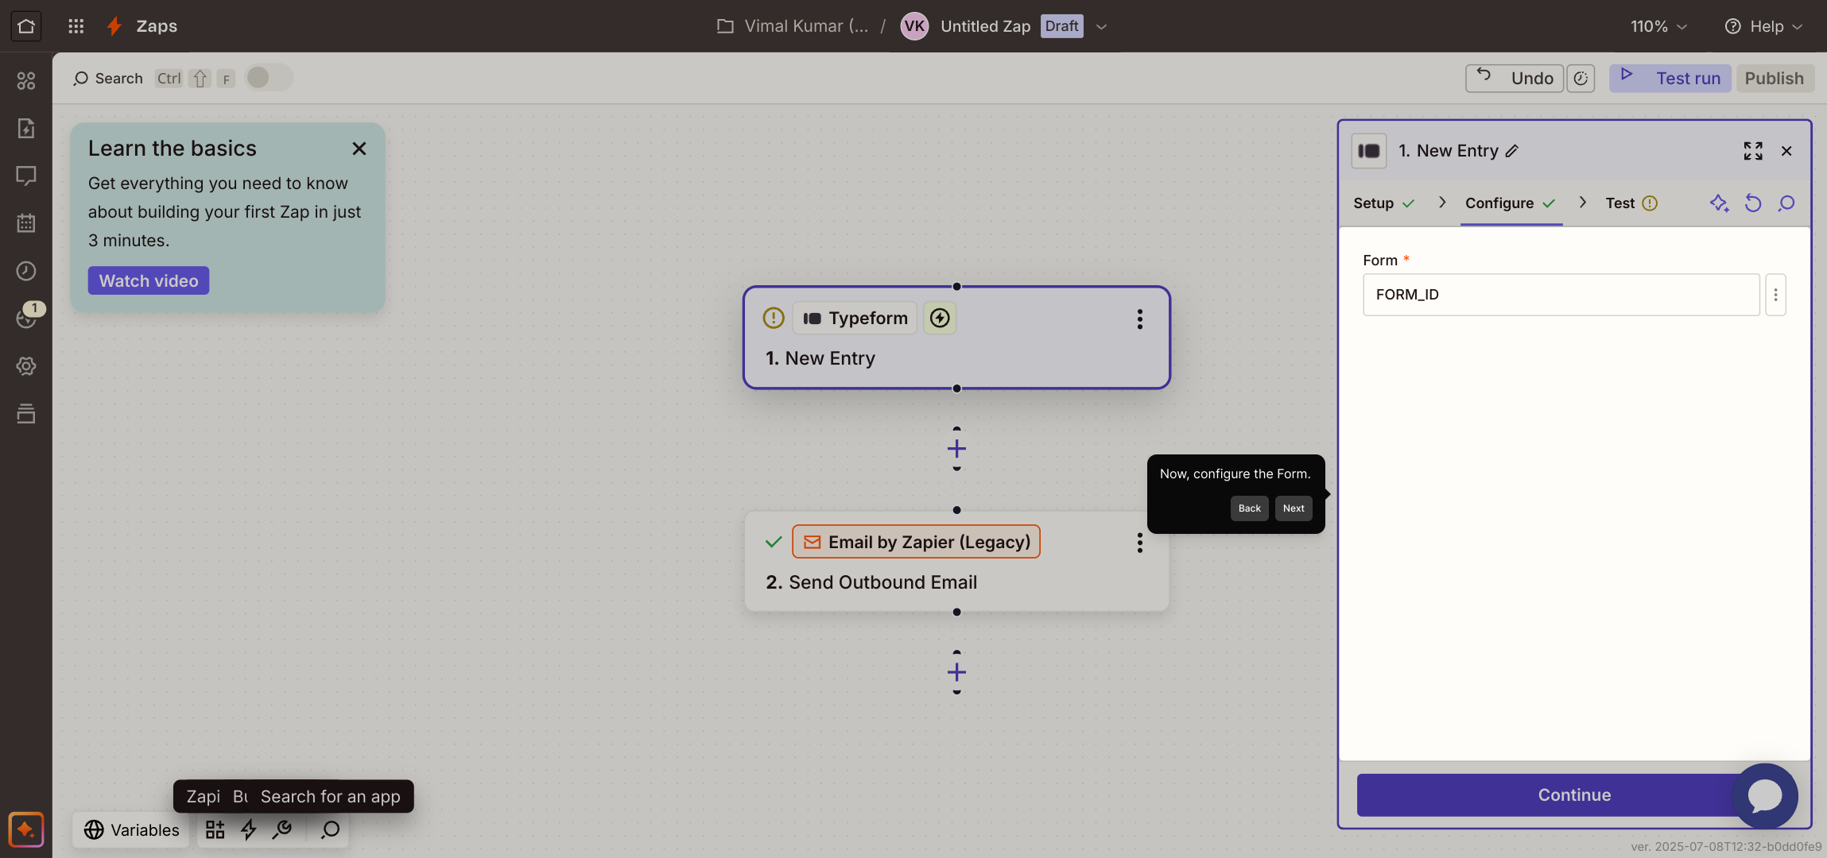Close the New Entry step panel

(x=1786, y=151)
